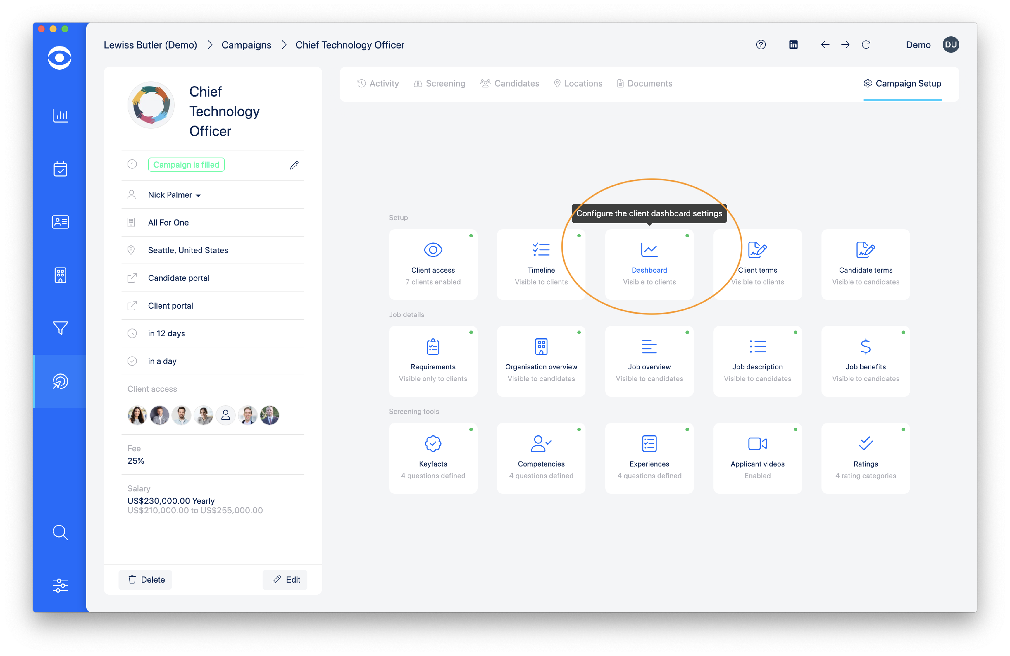Select the contacts card icon in the sidebar
Screen dimensions: 1010x656
point(60,221)
